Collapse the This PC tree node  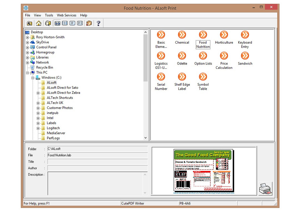click(28, 73)
